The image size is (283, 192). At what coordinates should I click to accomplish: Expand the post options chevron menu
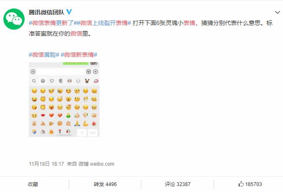click(277, 12)
